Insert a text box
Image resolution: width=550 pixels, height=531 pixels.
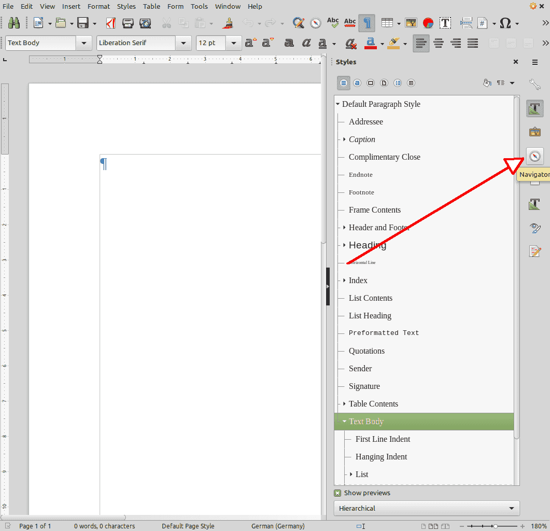[x=445, y=23]
